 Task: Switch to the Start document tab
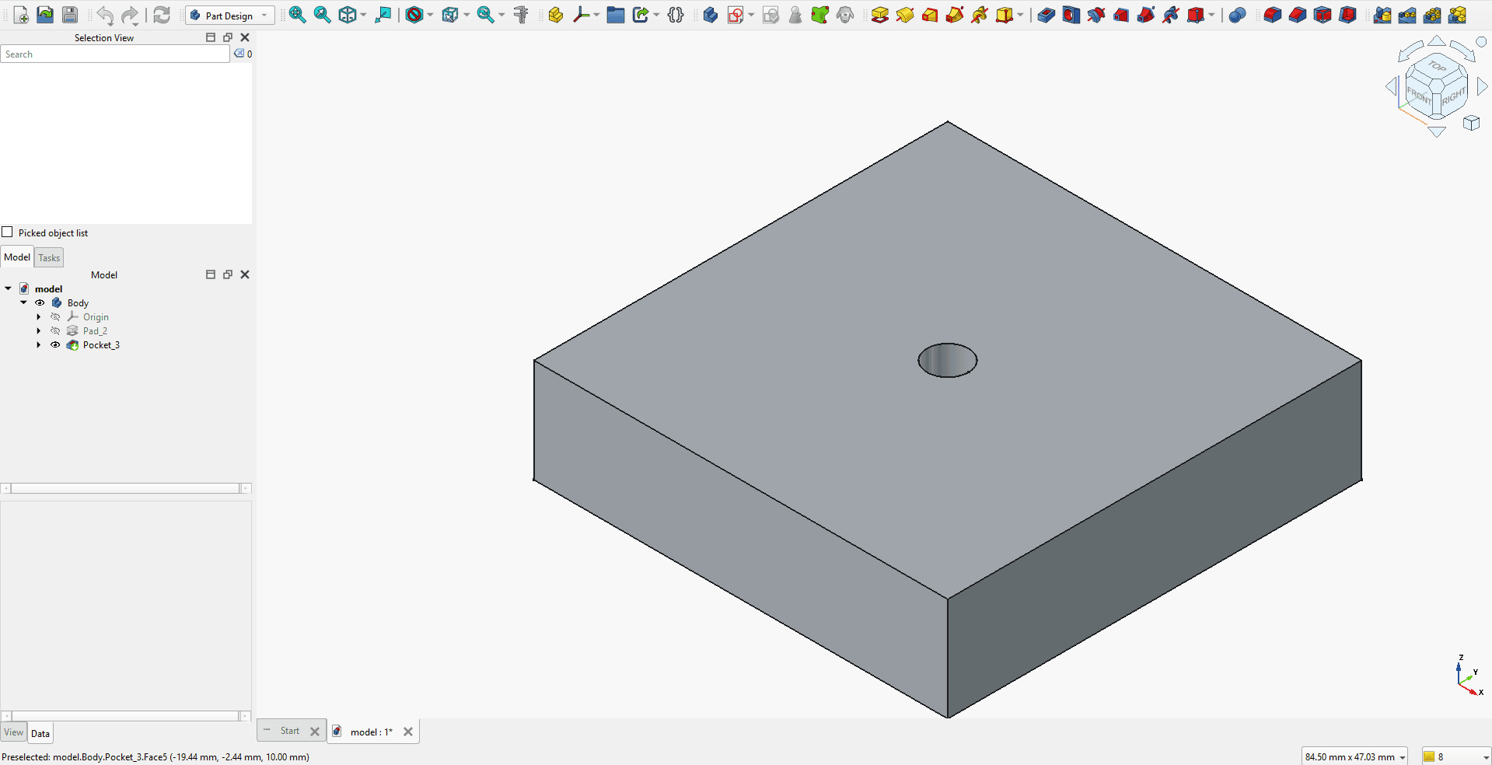(290, 731)
